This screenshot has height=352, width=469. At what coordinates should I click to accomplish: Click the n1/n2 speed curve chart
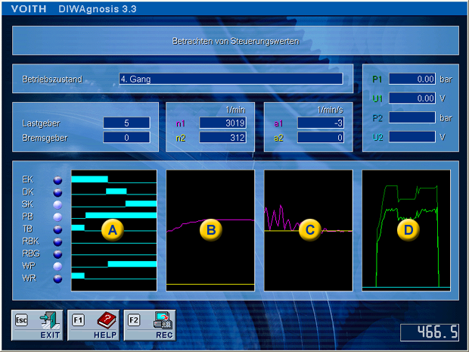pyautogui.click(x=210, y=230)
